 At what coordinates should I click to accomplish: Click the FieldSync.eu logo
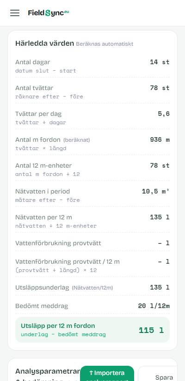point(49,13)
